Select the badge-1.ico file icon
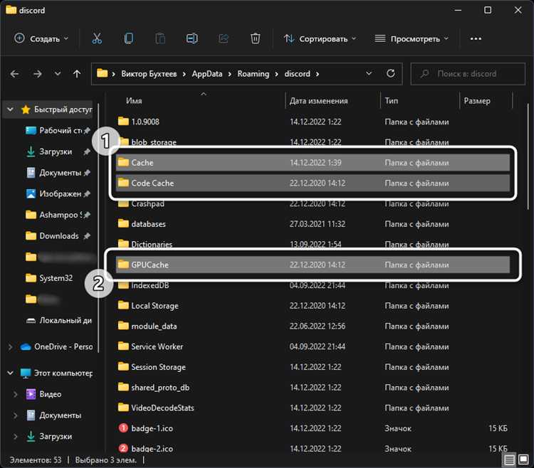534x468 pixels. [123, 428]
